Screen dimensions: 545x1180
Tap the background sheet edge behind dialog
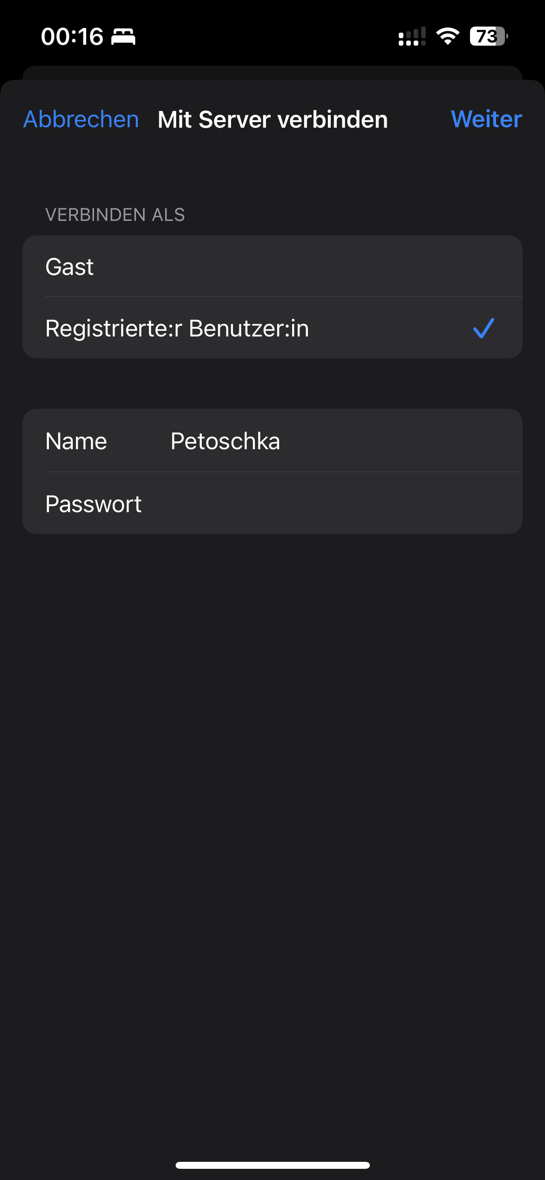click(x=272, y=72)
